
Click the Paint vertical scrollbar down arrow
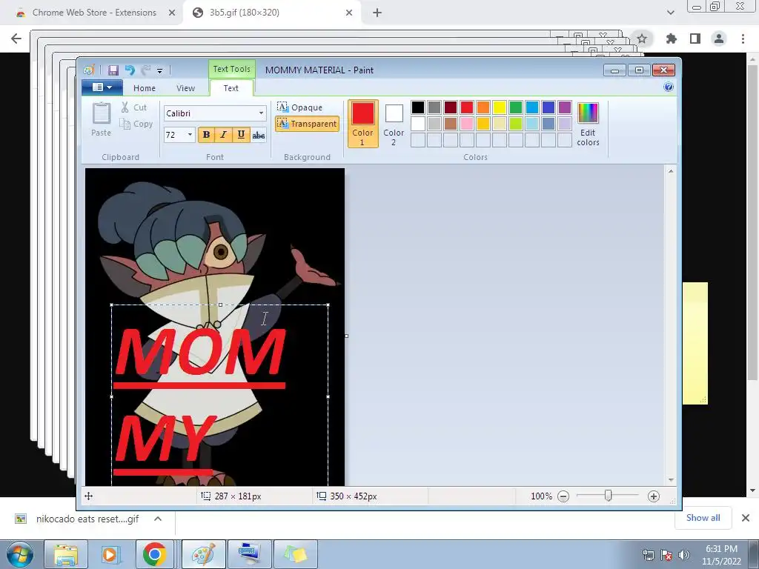pos(671,480)
